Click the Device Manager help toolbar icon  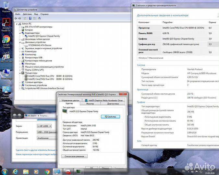(x=30, y=18)
